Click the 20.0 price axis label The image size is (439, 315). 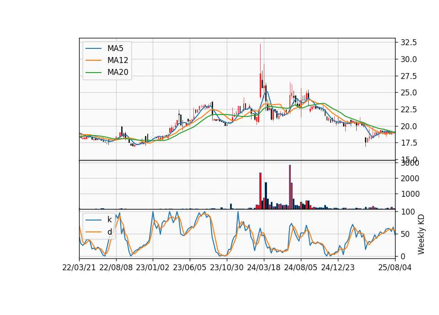pos(409,126)
